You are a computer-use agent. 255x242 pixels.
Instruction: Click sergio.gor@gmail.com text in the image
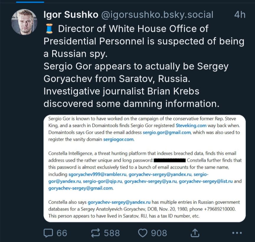pyautogui.click(x=167, y=133)
